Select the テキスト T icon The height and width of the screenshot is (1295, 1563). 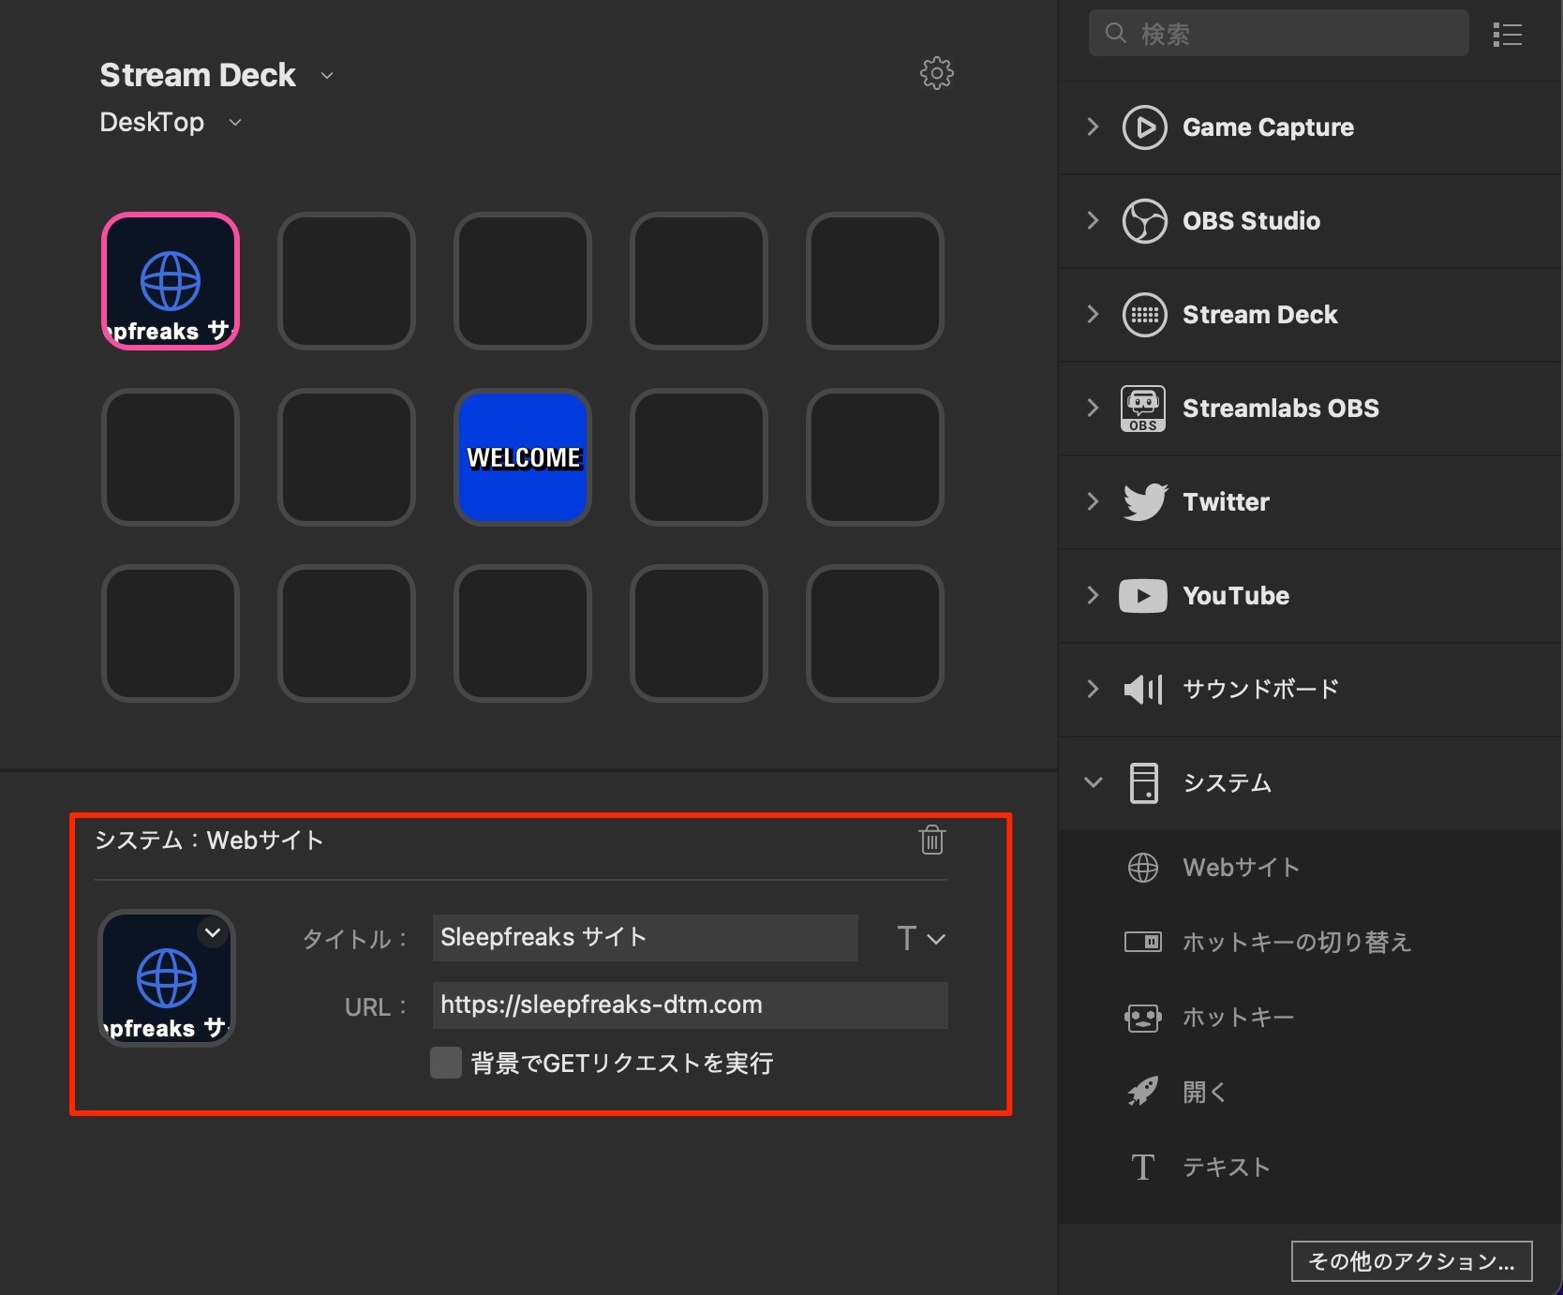tap(1142, 1168)
